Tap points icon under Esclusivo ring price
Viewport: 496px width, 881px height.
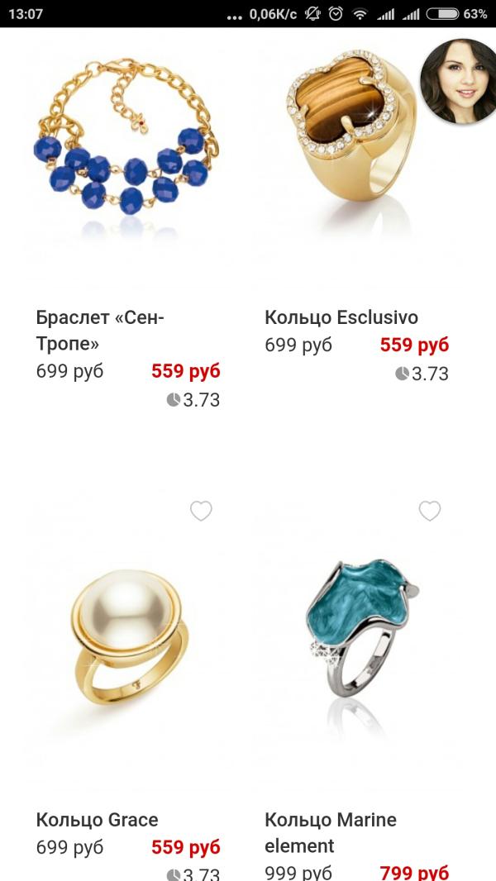(x=403, y=374)
